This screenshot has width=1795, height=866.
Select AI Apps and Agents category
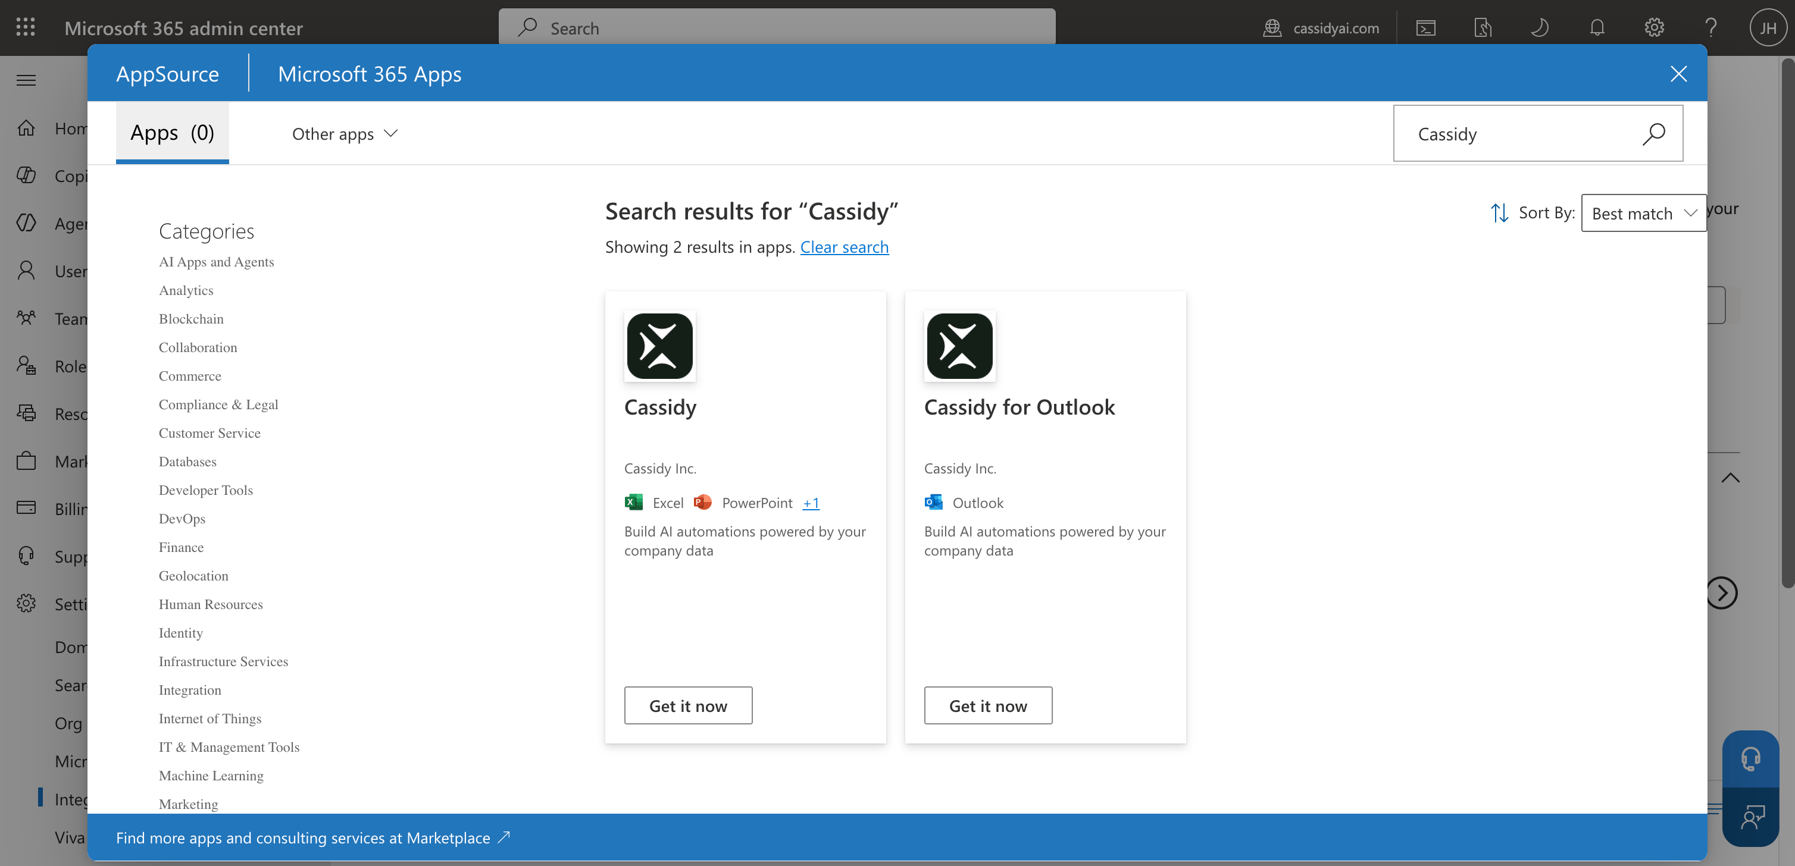(x=216, y=262)
